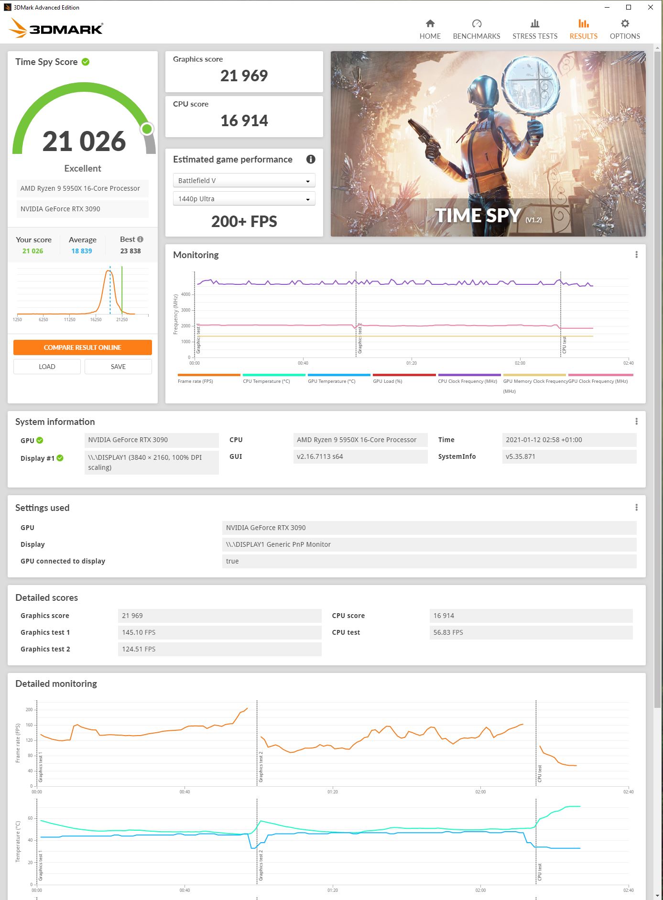
Task: Open the System information three-dot menu
Action: tap(636, 421)
